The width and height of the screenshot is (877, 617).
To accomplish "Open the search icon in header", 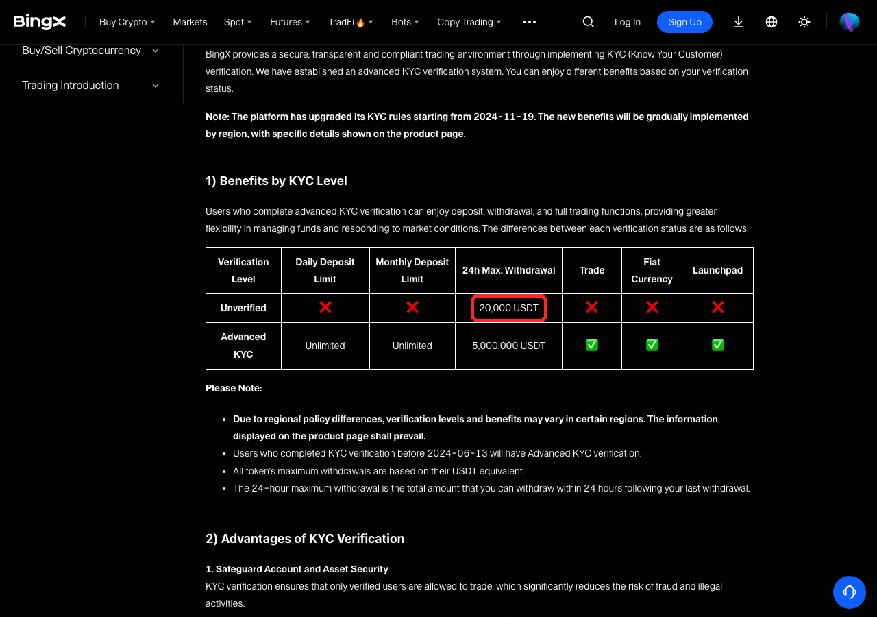I will coord(588,22).
